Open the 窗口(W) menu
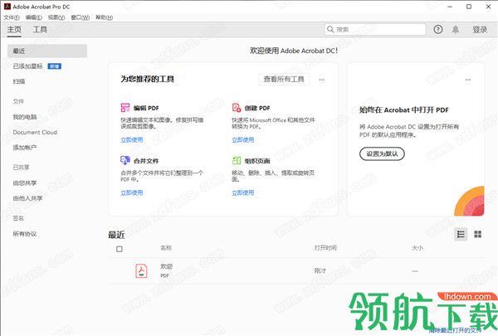This screenshot has height=336, width=498. point(80,17)
